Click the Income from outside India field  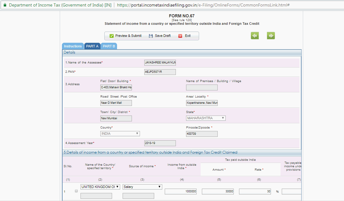[181, 192]
